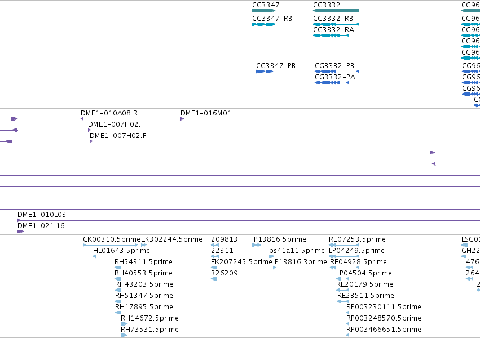
Task: Click the RH17895.5prime EST label
Action: pyautogui.click(x=144, y=307)
